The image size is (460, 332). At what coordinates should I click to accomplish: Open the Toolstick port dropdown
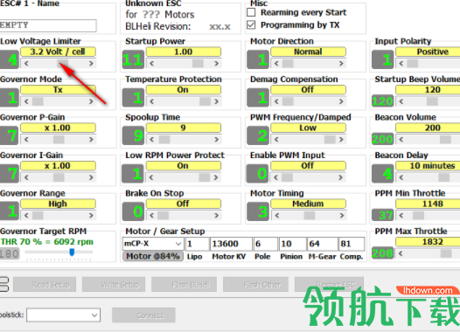point(63,315)
